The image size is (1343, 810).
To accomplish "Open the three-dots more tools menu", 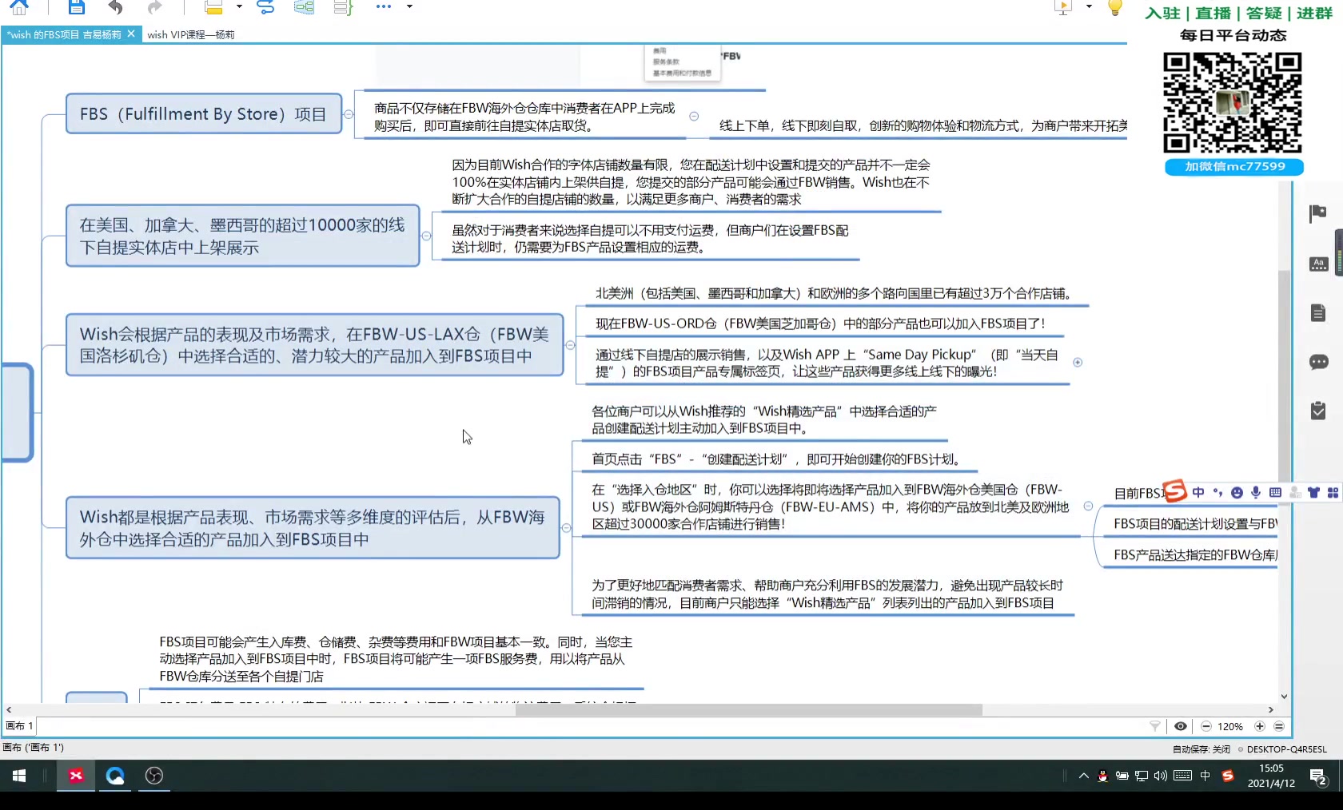I will click(384, 6).
